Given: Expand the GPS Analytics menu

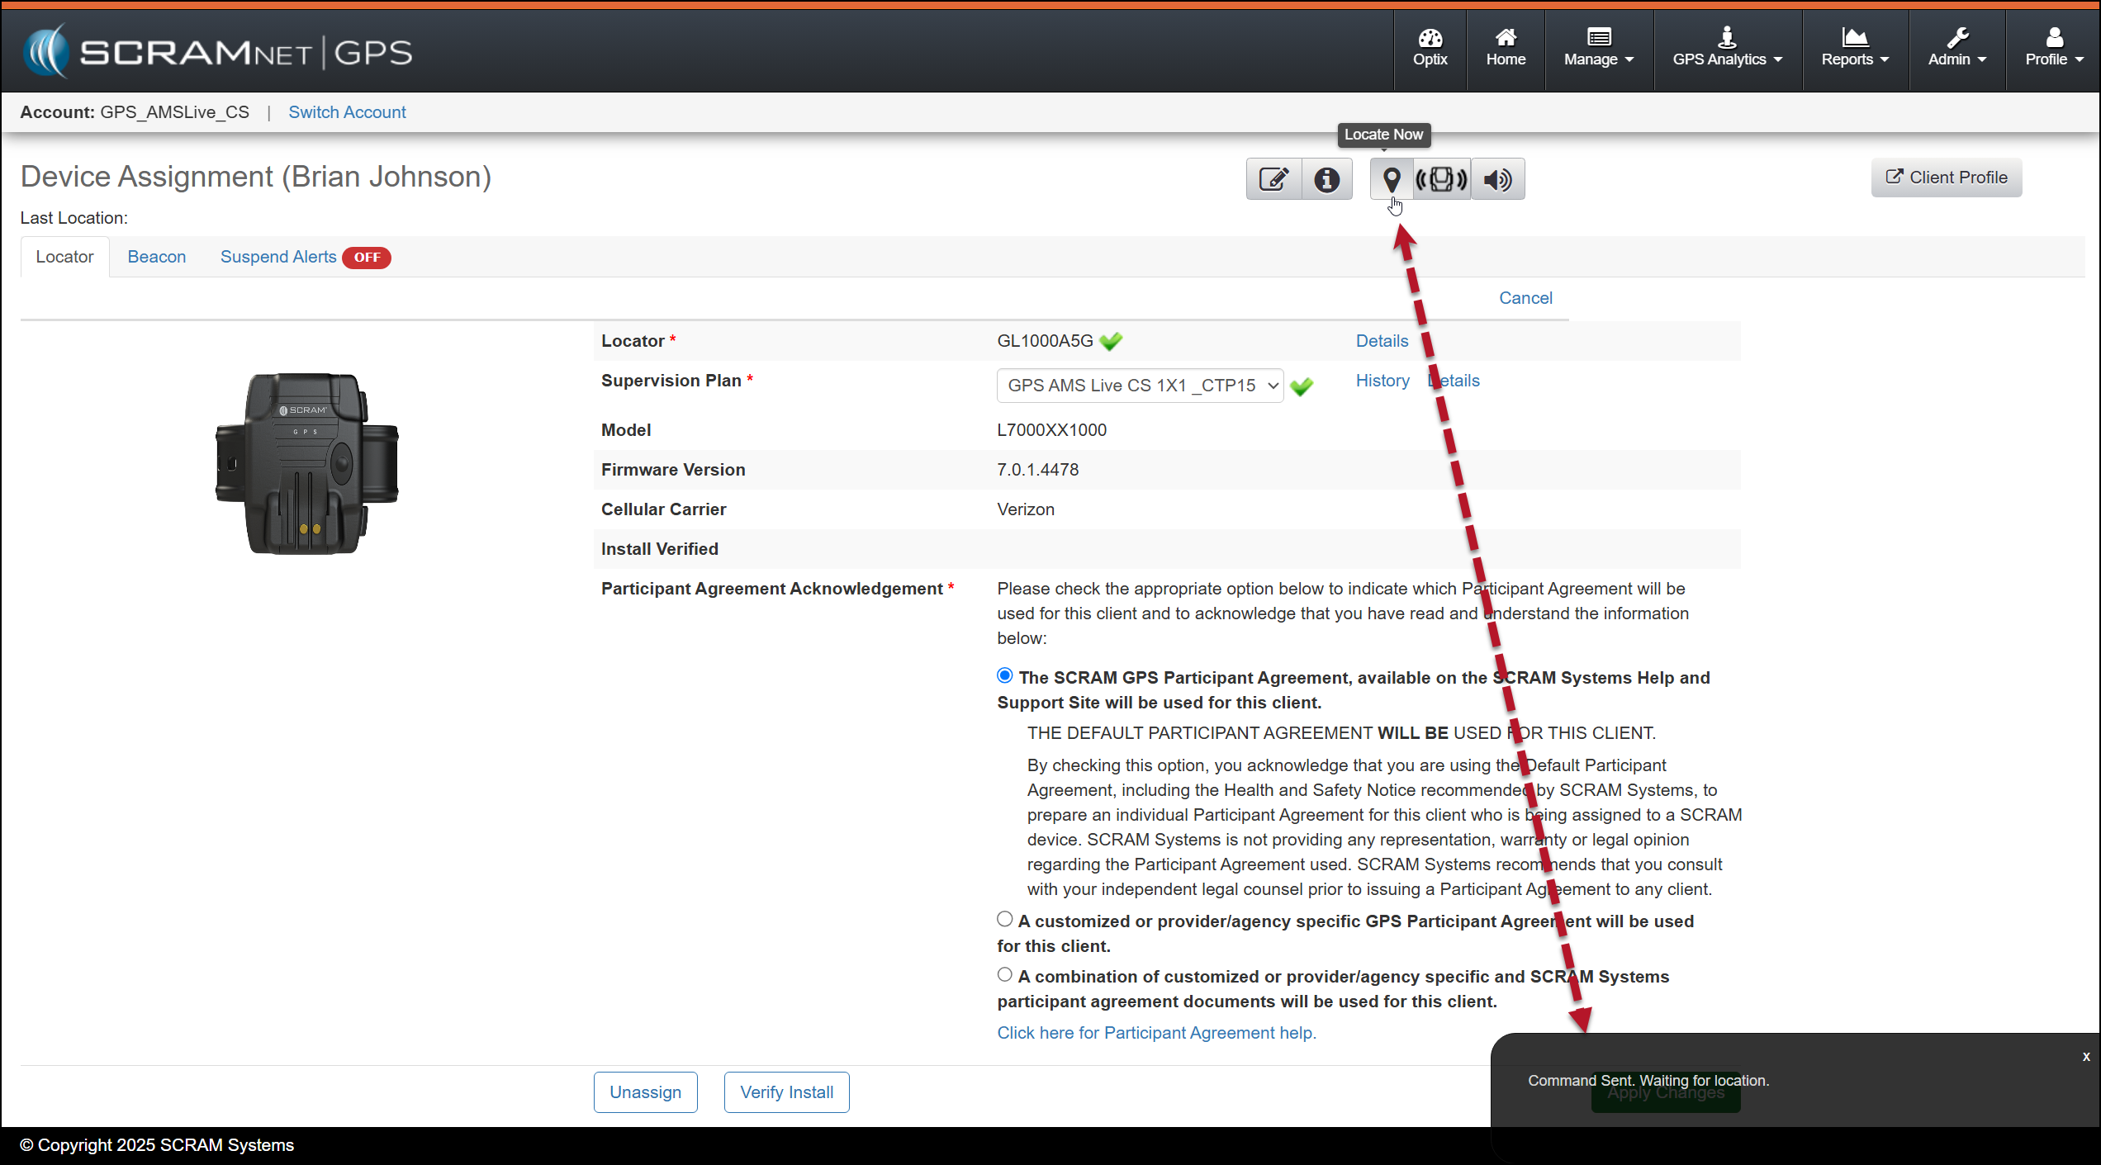Looking at the screenshot, I should pyautogui.click(x=1727, y=48).
